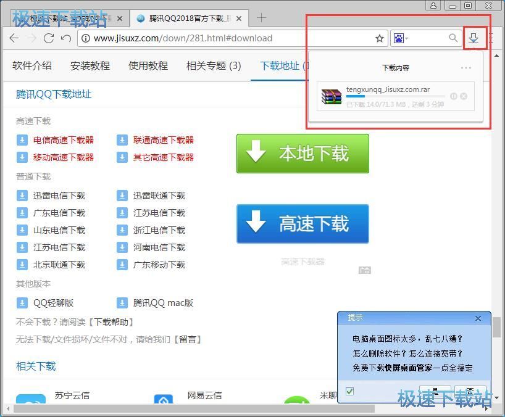Viewport: 505px width, 417px height.
Task: Switch to the 安装教程 tab
Action: 90,65
